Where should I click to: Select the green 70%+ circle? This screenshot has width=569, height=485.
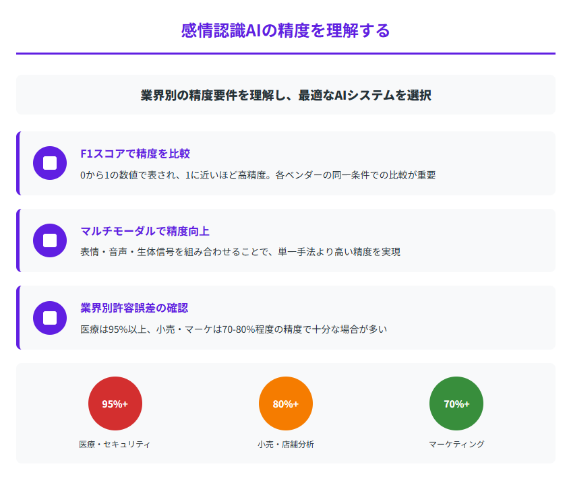point(456,403)
